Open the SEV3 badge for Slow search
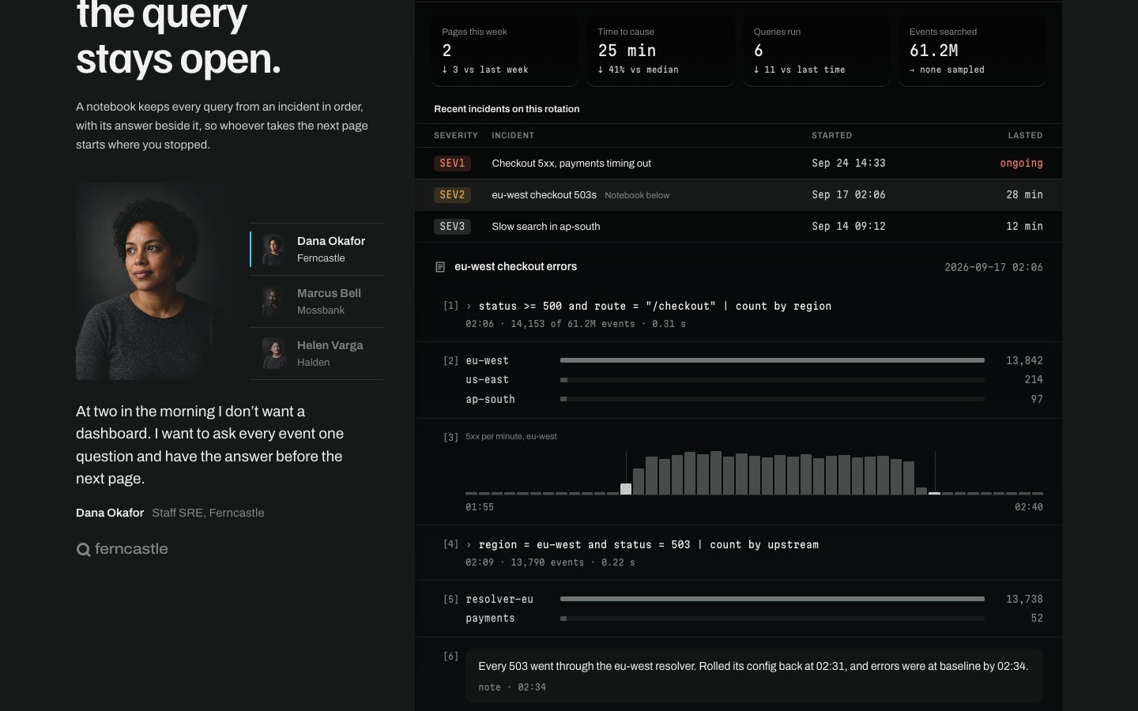 click(452, 227)
